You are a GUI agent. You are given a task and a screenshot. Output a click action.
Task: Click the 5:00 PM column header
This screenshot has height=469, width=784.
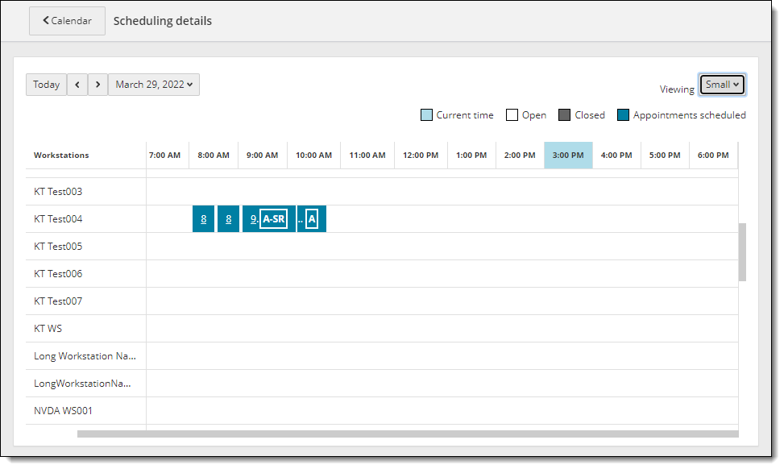(x=665, y=155)
